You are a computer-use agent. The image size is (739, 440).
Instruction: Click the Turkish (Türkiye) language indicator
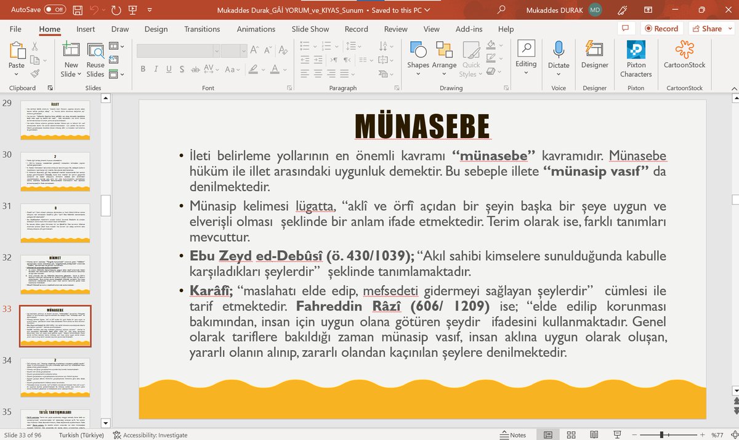click(80, 435)
